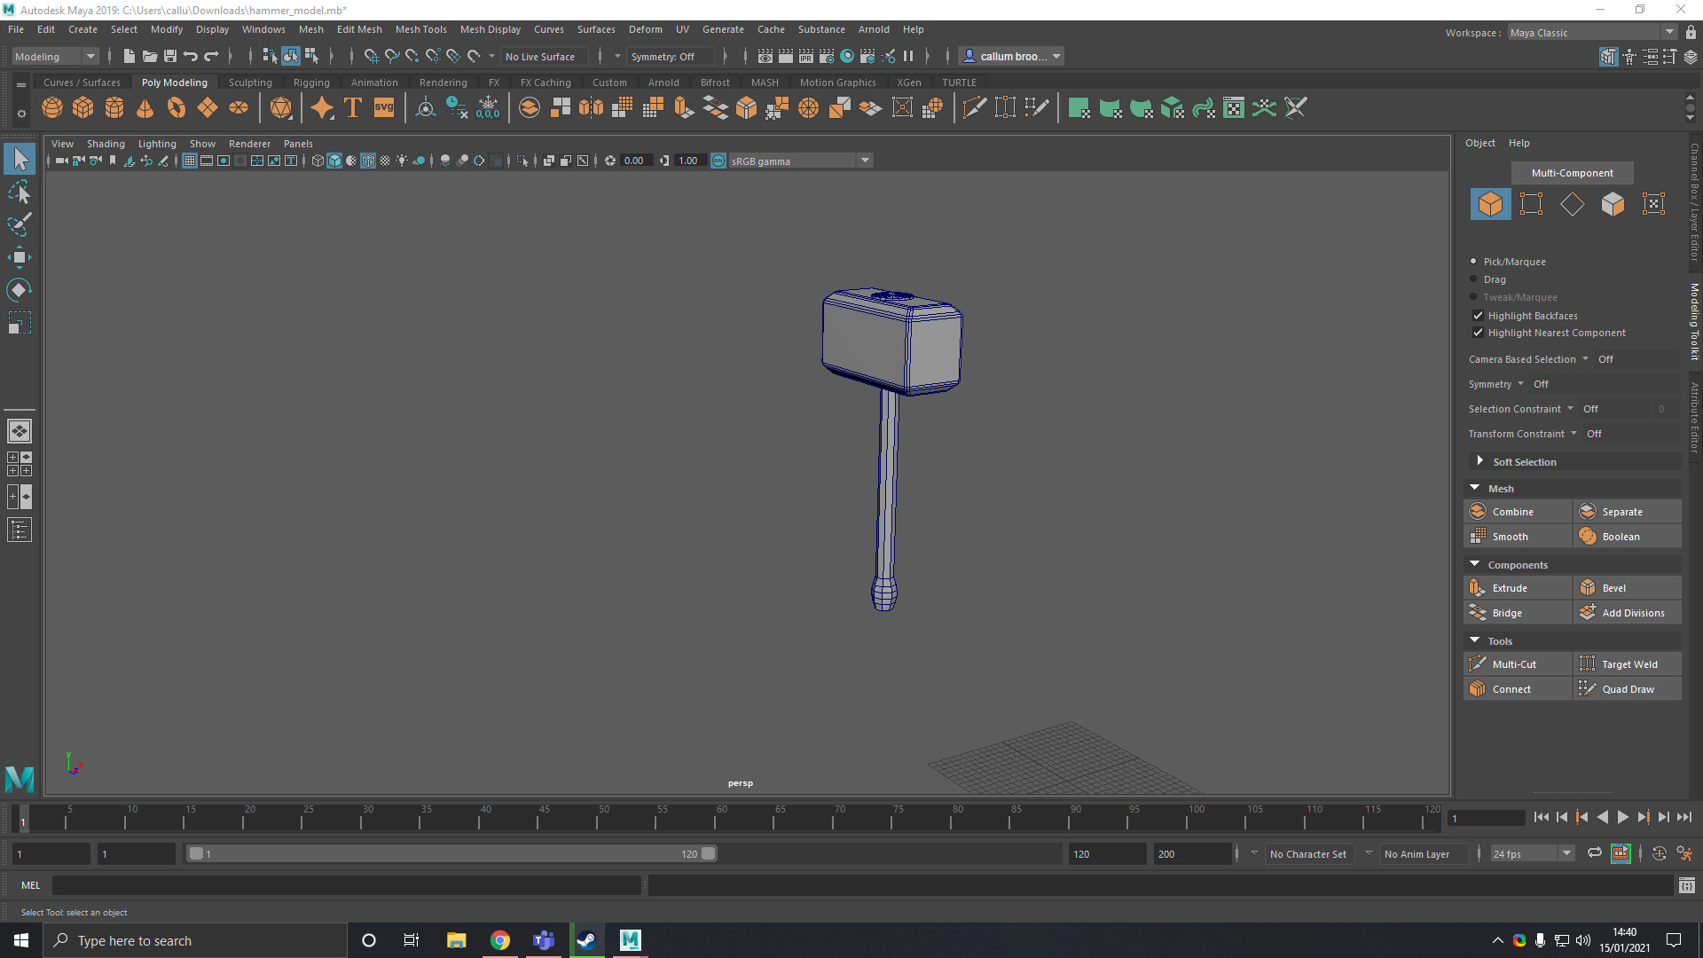Enable wireframe on shaded in the viewport toolbar

[368, 161]
